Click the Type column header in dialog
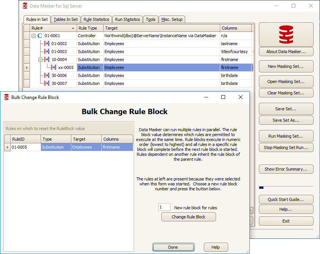The image size is (320, 254). (x=56, y=139)
